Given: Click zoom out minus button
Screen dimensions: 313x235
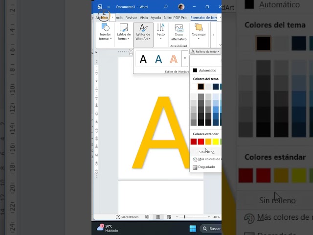Looking at the screenshot, I should coord(177,217).
